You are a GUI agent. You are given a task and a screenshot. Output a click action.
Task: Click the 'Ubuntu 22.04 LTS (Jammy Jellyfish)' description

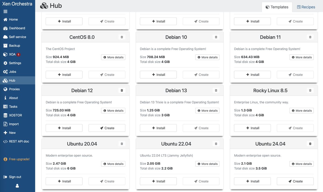[x=166, y=156]
